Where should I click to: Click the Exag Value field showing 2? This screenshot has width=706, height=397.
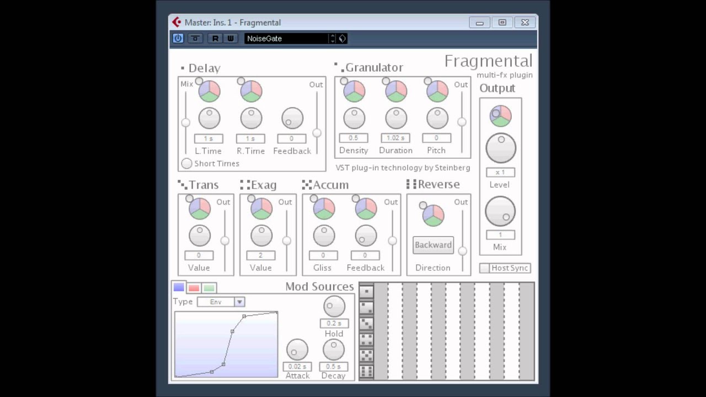coord(261,256)
